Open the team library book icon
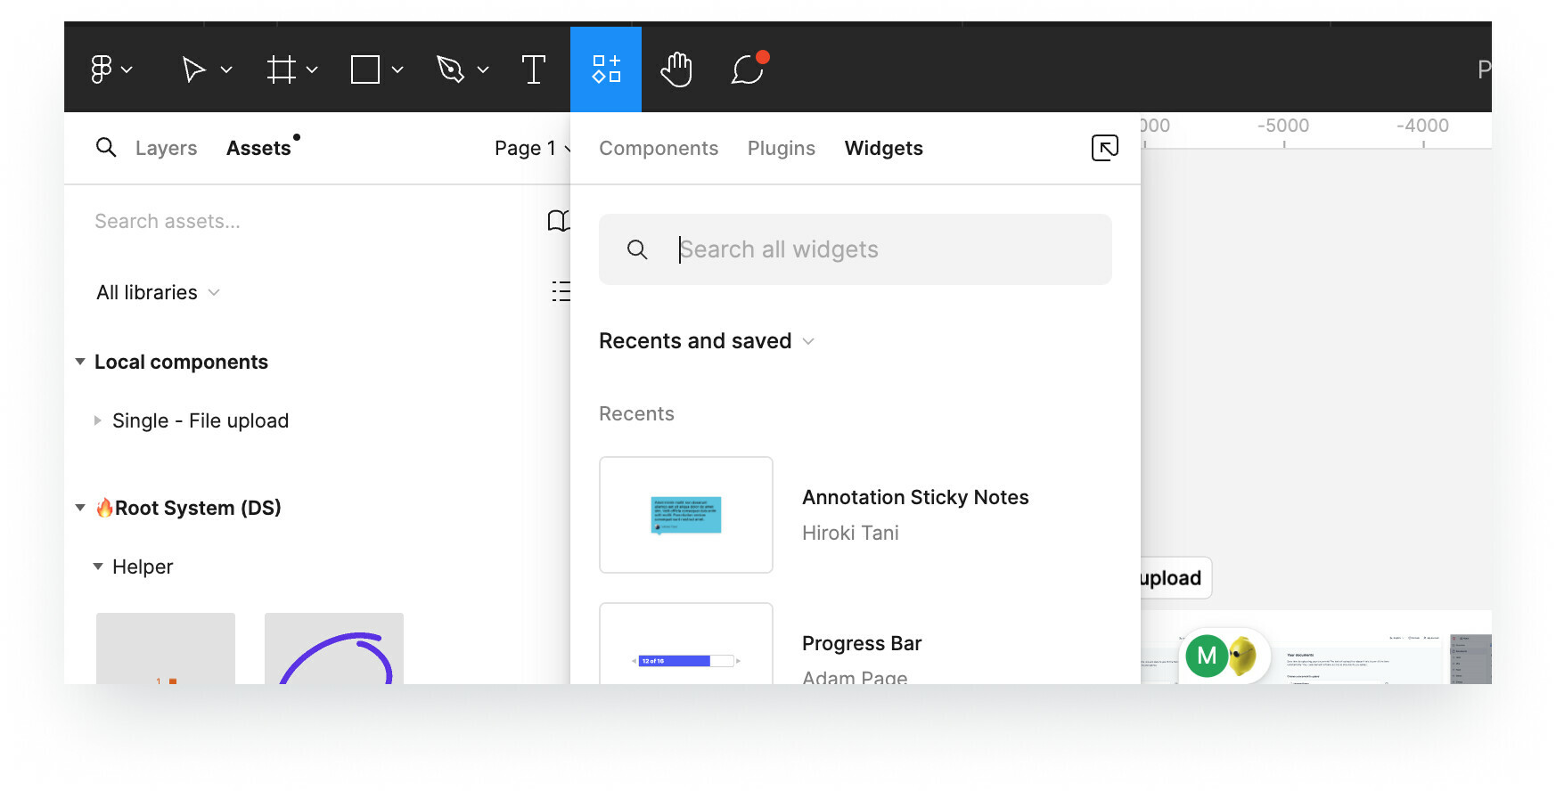1556x791 pixels. 558,220
